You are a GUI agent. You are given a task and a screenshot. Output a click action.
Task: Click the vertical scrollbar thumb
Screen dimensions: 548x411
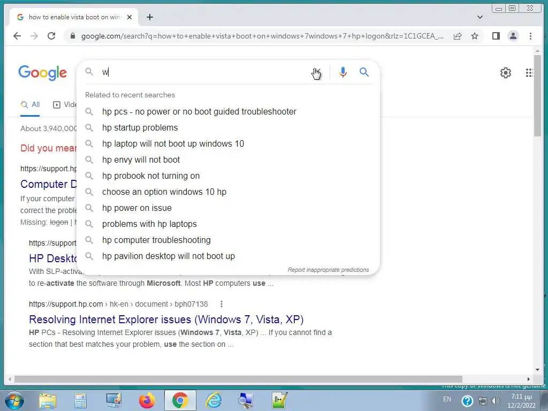click(x=537, y=95)
